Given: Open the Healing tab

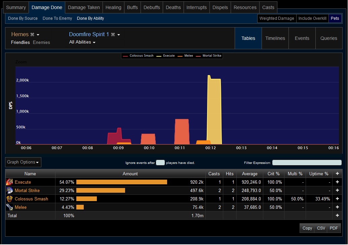Looking at the screenshot, I should pyautogui.click(x=113, y=7).
